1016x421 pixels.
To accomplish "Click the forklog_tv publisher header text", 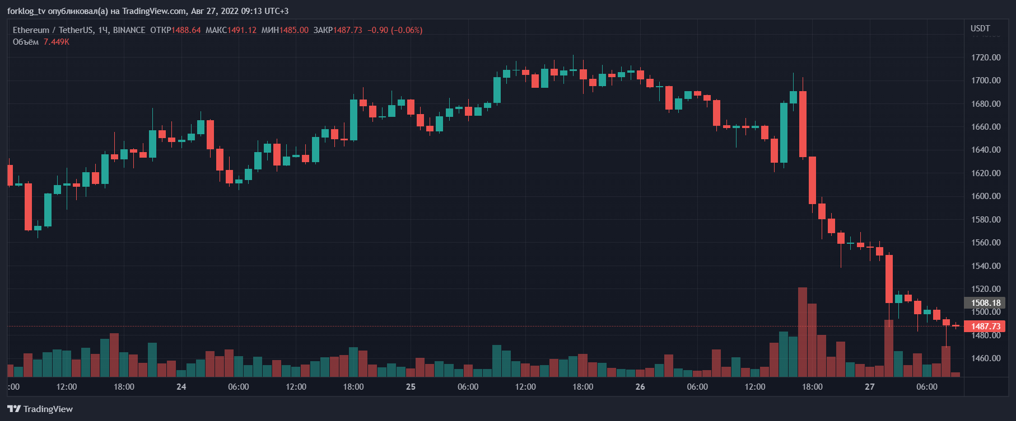I will [x=148, y=11].
